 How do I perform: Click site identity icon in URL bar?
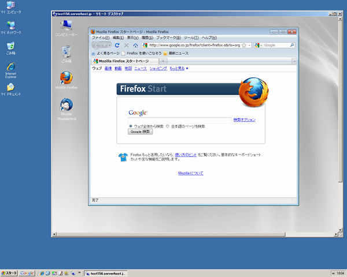point(145,45)
